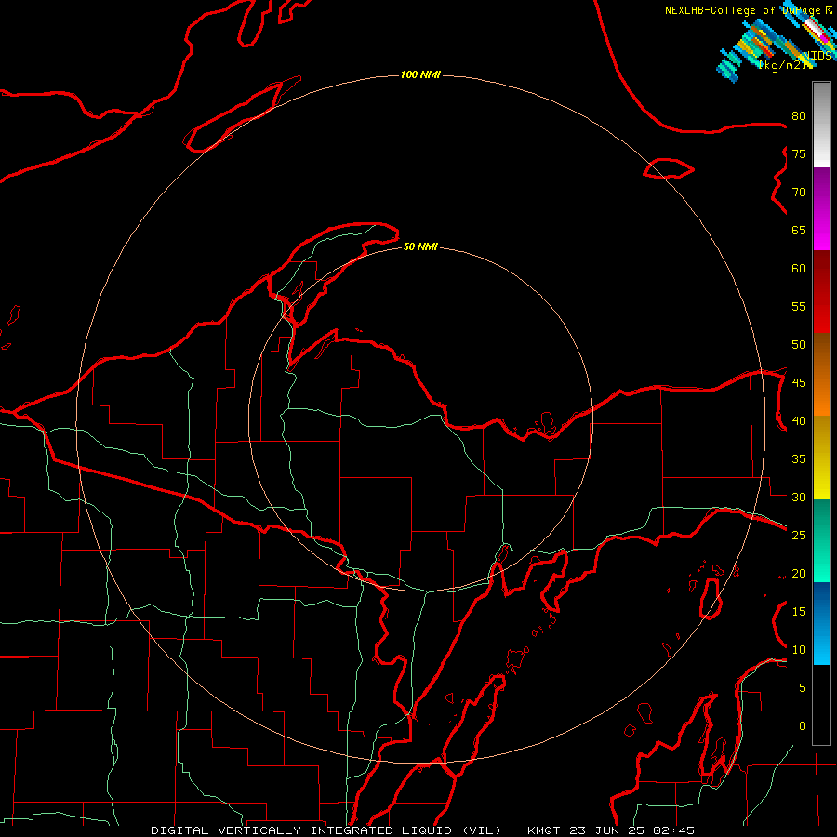Click the 65 value on the color scale
The height and width of the screenshot is (837, 837).
coord(799,231)
